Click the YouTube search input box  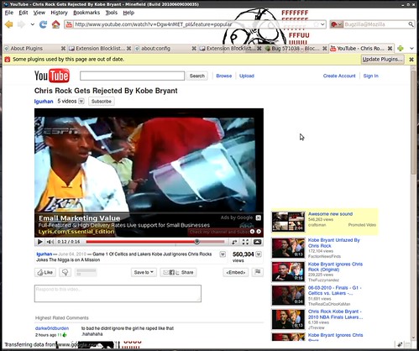[x=132, y=76]
